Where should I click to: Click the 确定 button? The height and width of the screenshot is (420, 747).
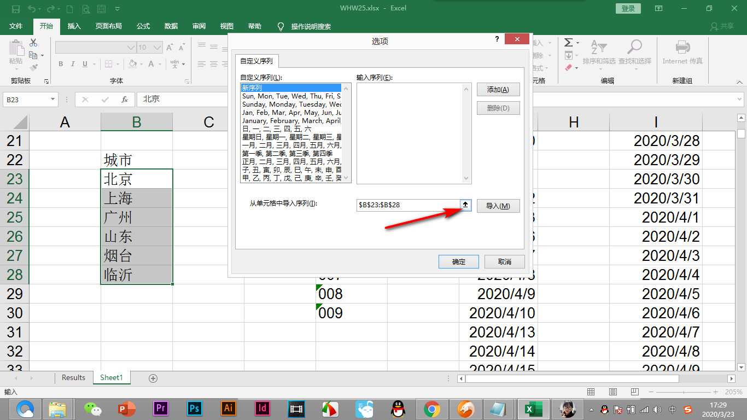point(459,262)
